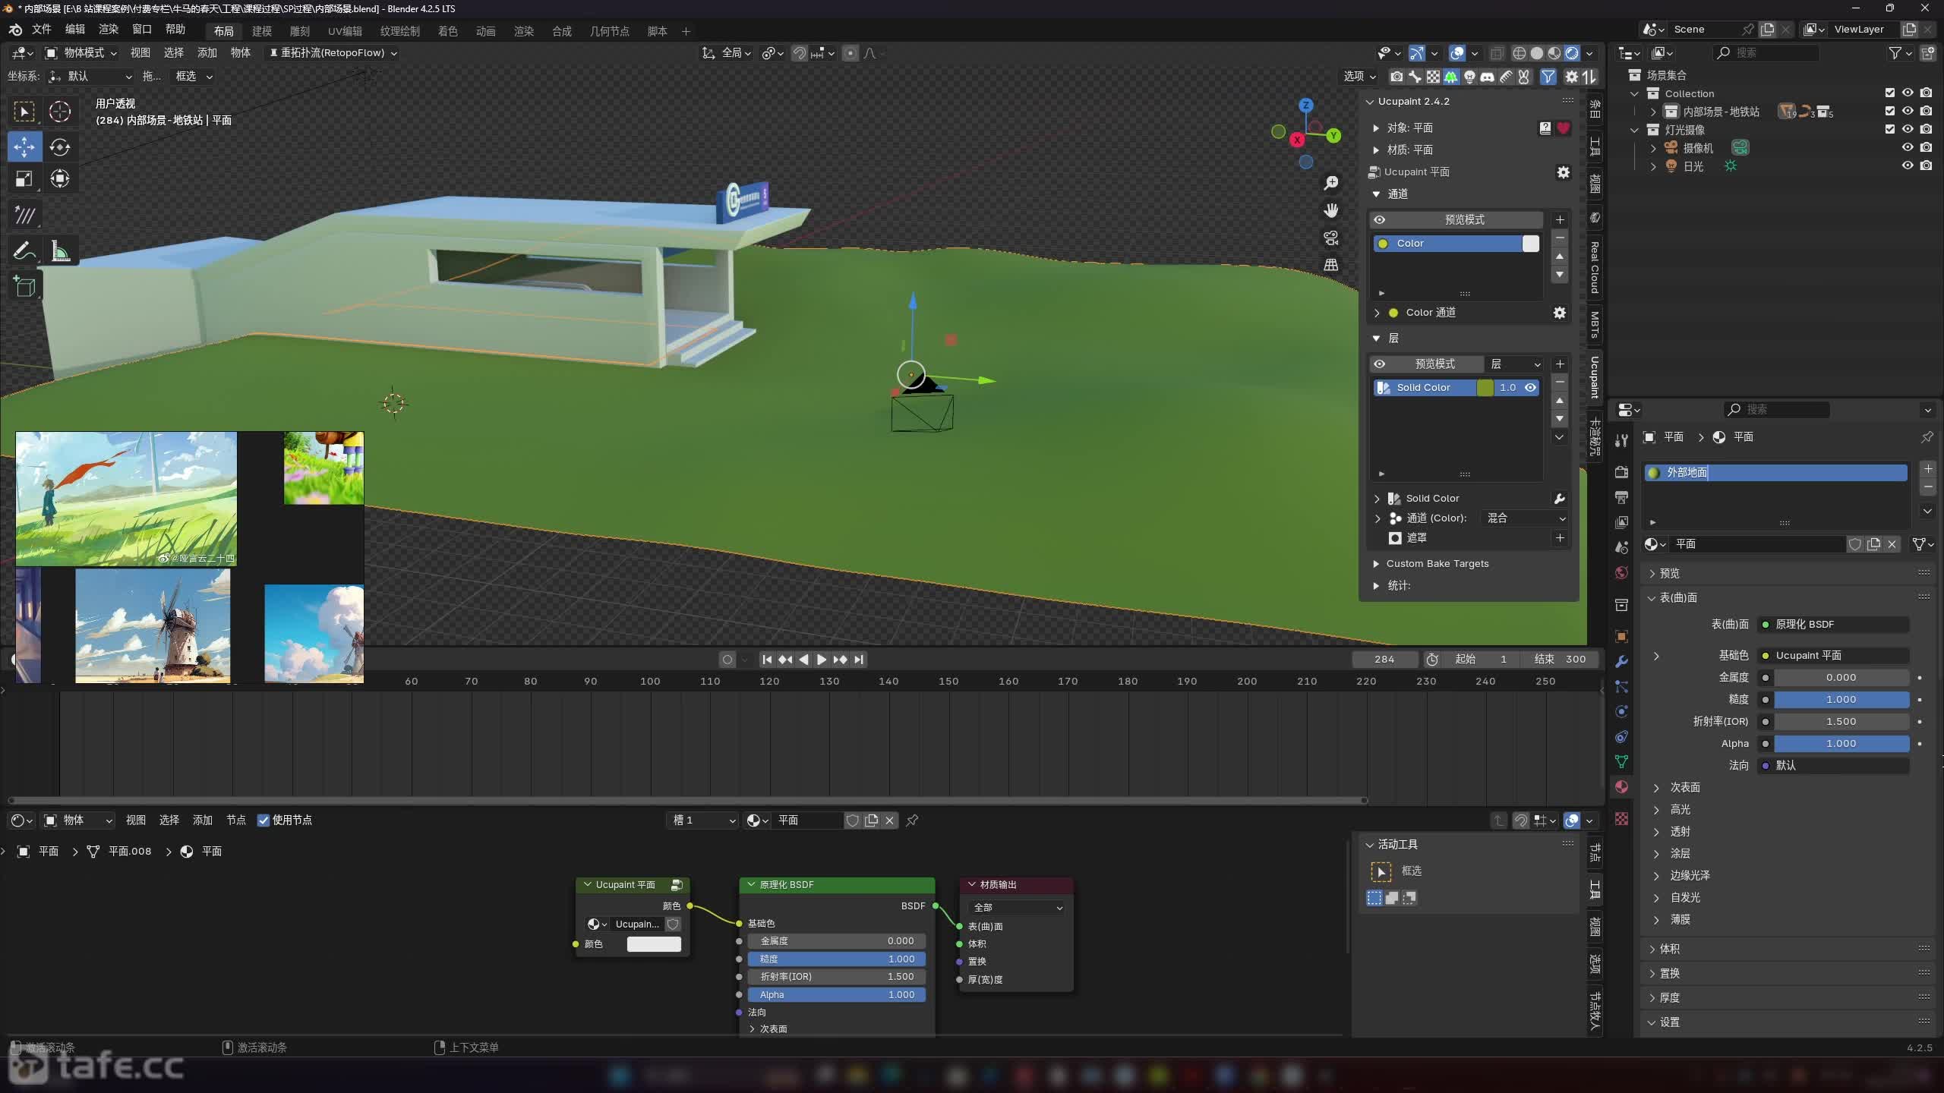
Task: Toggle camera view in the viewport gizmo
Action: pos(1330,238)
